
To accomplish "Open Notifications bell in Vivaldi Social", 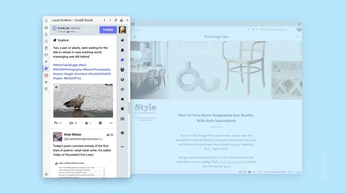I will 122,50.
